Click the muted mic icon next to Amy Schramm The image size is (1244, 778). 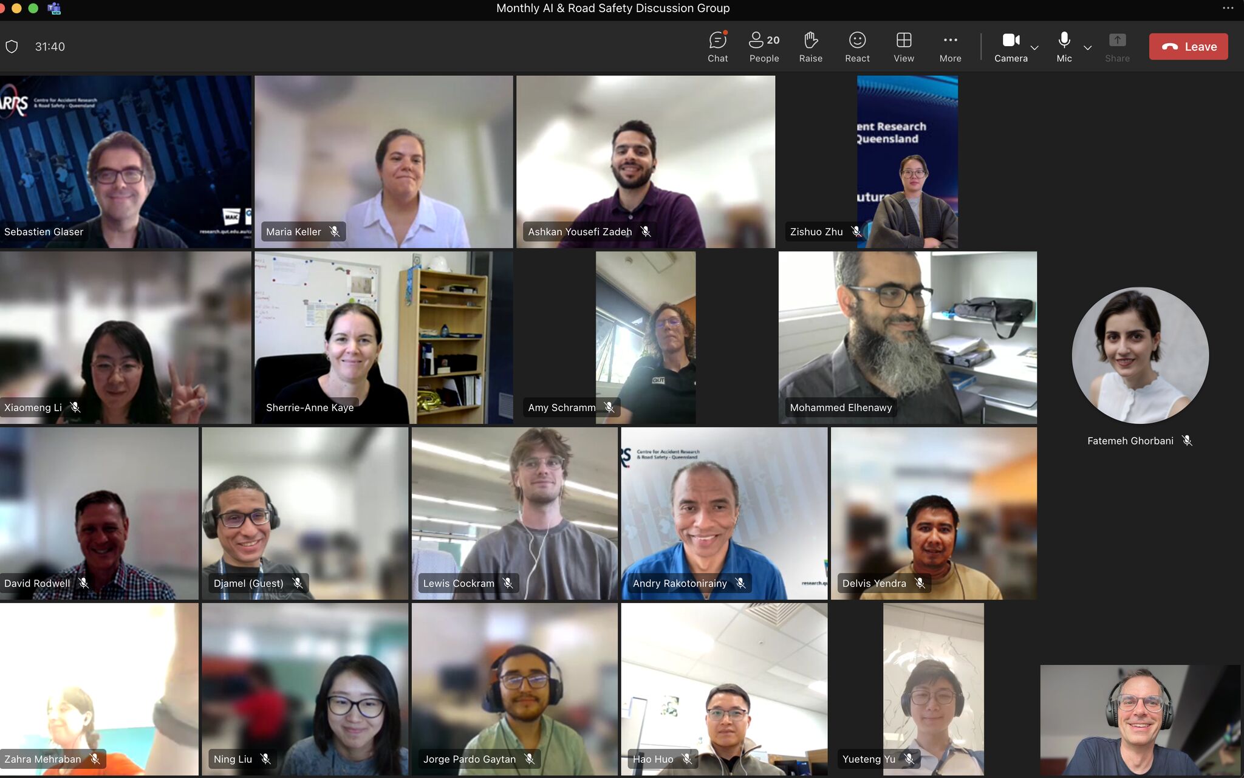(x=609, y=407)
